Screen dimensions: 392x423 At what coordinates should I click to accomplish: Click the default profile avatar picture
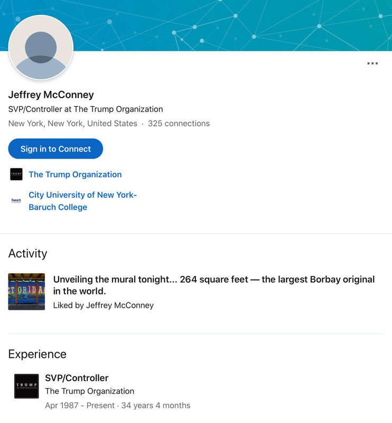point(41,48)
